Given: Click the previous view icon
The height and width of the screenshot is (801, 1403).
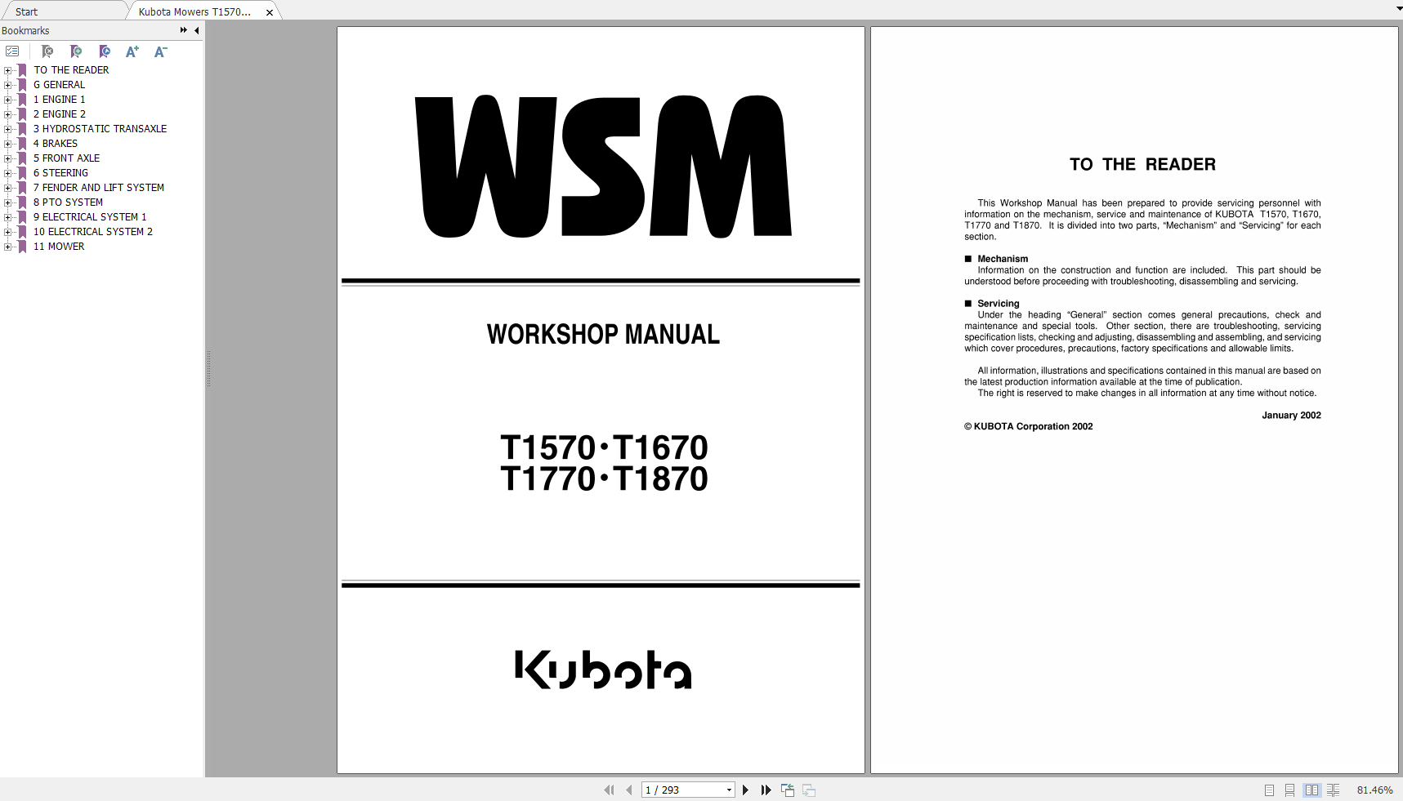Looking at the screenshot, I should (788, 790).
